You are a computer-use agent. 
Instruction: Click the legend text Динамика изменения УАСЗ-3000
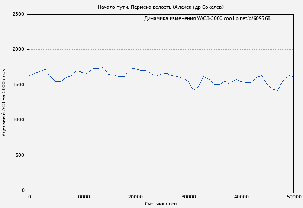tap(207, 19)
